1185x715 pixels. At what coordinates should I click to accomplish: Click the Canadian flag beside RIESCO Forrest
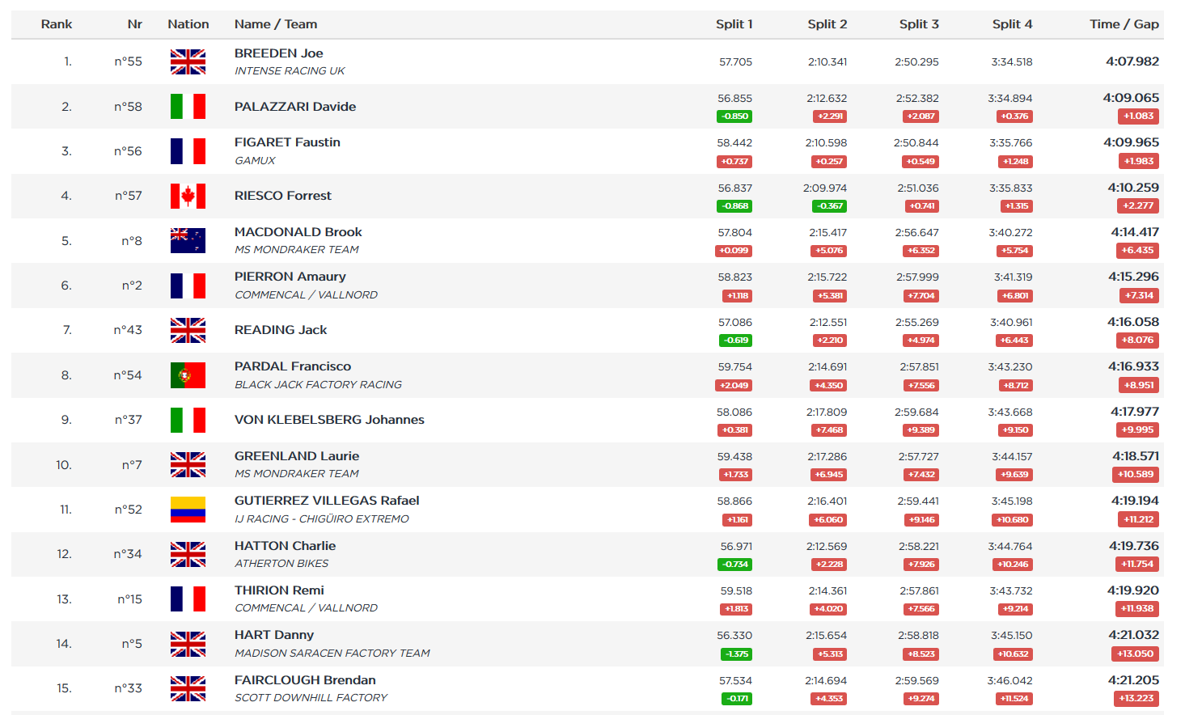point(188,196)
